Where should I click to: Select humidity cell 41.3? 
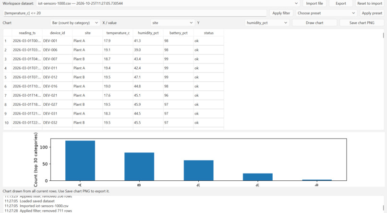coord(148,41)
